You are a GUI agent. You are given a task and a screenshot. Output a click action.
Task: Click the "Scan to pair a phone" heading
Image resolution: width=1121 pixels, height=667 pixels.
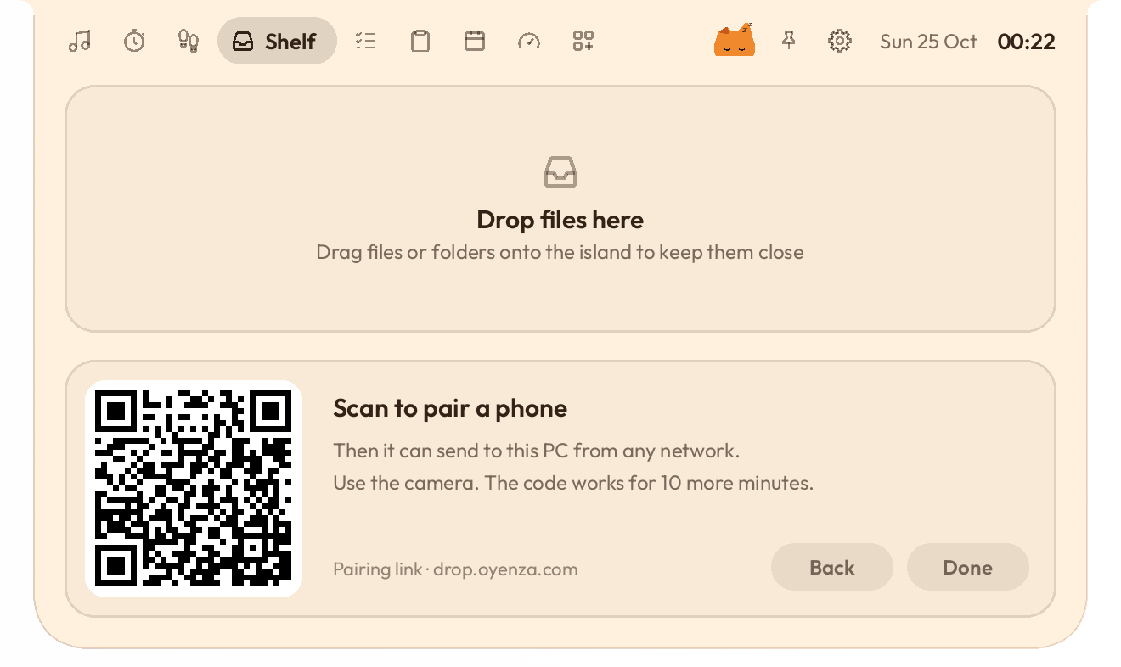450,408
